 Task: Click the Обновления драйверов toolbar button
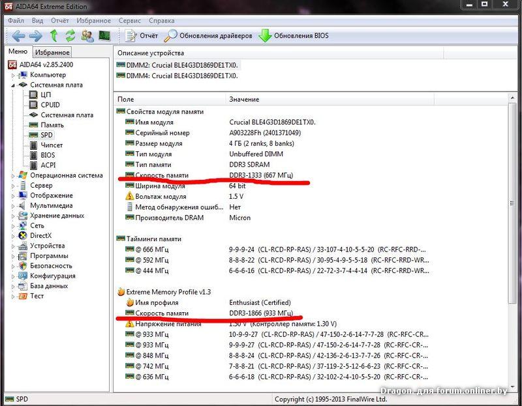(209, 36)
